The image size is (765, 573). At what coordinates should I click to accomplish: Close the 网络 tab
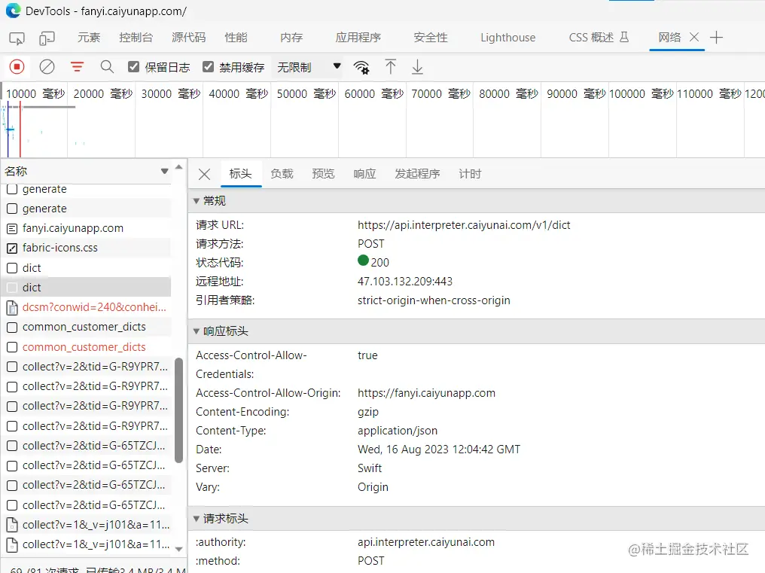[694, 37]
